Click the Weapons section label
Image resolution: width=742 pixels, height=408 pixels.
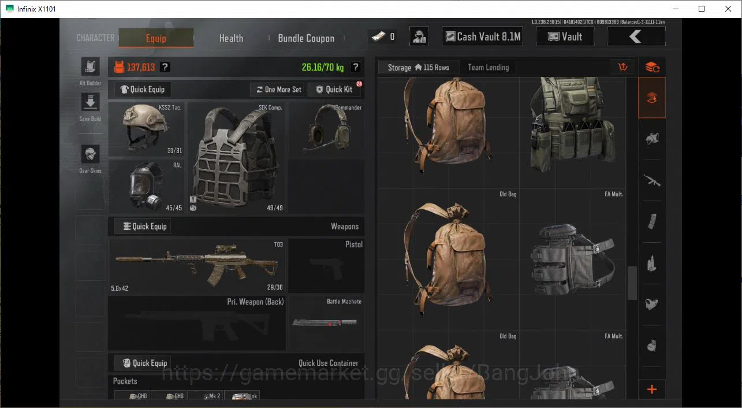tap(345, 227)
